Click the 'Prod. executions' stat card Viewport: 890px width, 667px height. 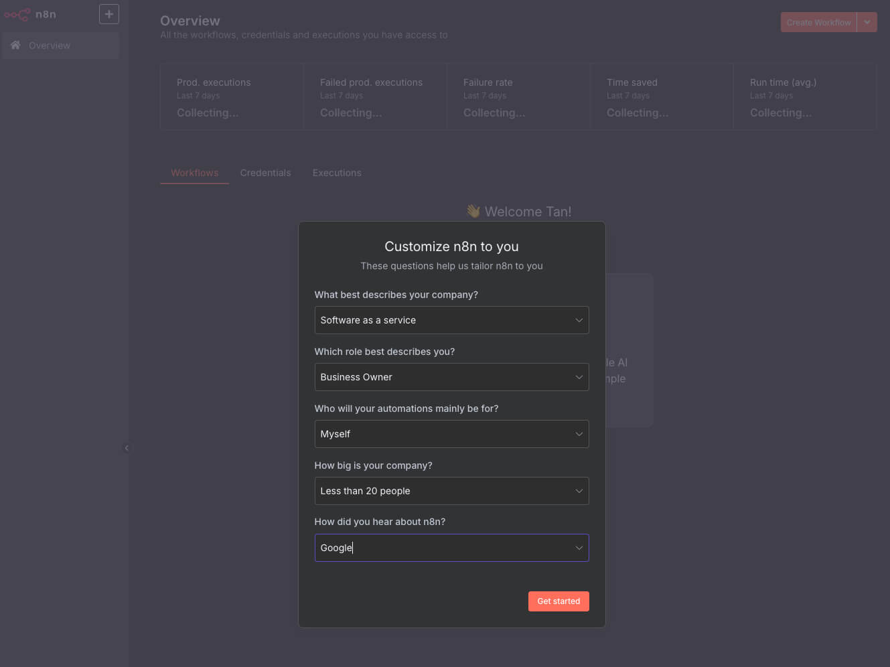pyautogui.click(x=232, y=97)
